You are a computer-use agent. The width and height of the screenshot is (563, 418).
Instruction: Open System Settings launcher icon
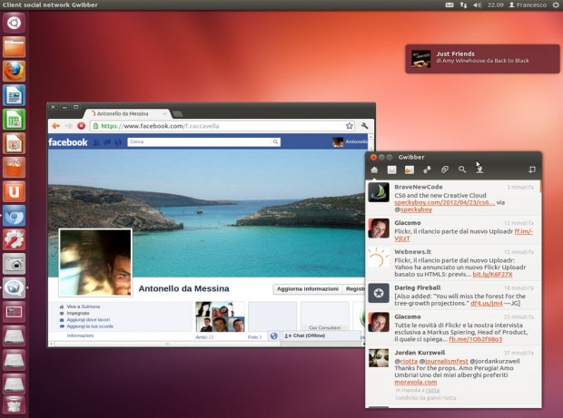(14, 239)
